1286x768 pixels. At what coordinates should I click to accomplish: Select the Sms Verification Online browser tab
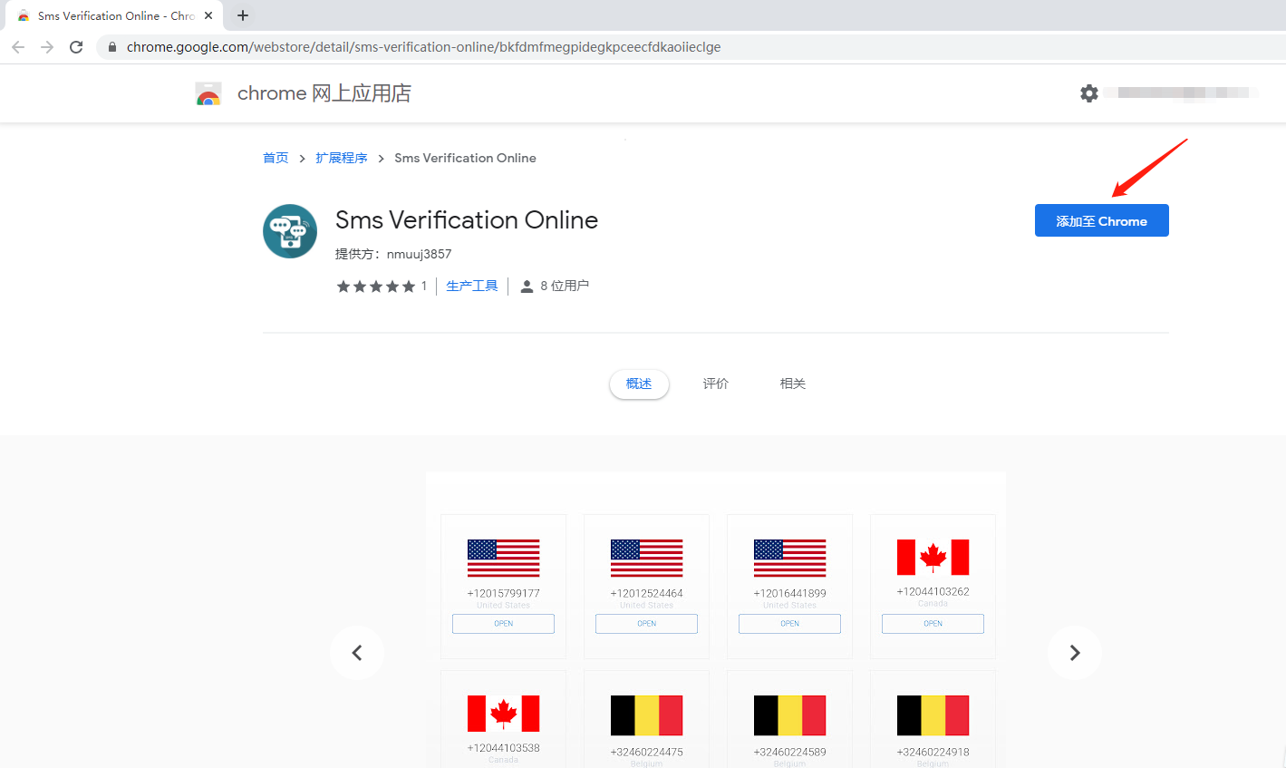click(114, 15)
